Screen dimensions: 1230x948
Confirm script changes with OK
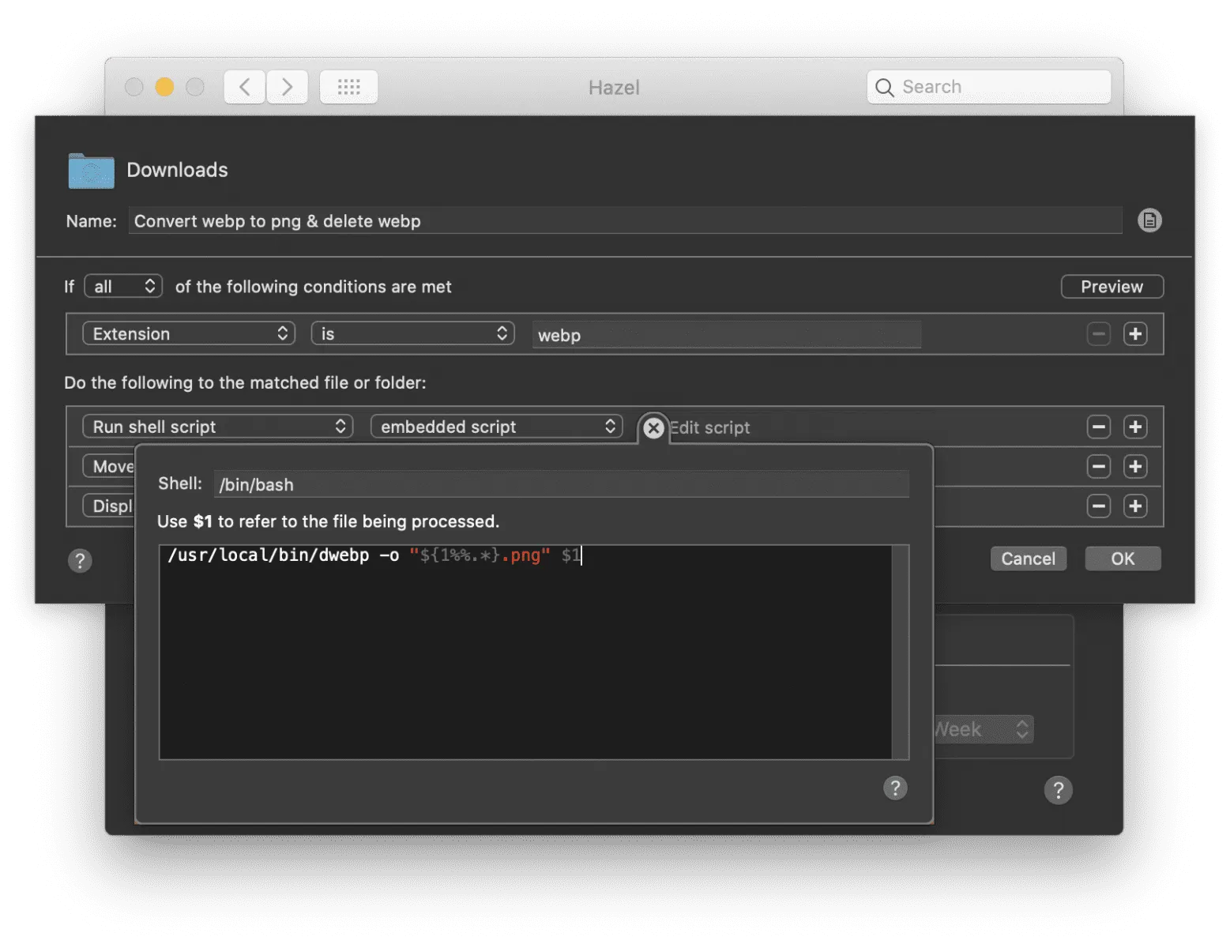point(1123,559)
